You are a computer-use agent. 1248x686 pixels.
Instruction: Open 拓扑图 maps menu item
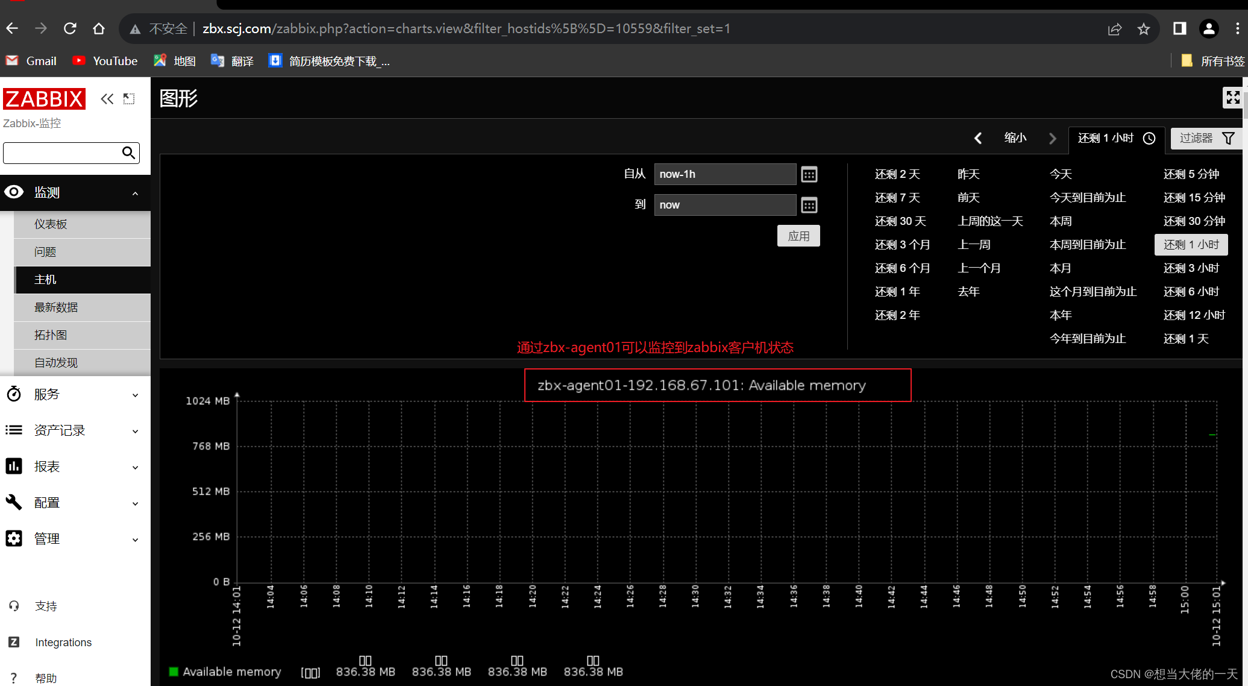click(82, 335)
